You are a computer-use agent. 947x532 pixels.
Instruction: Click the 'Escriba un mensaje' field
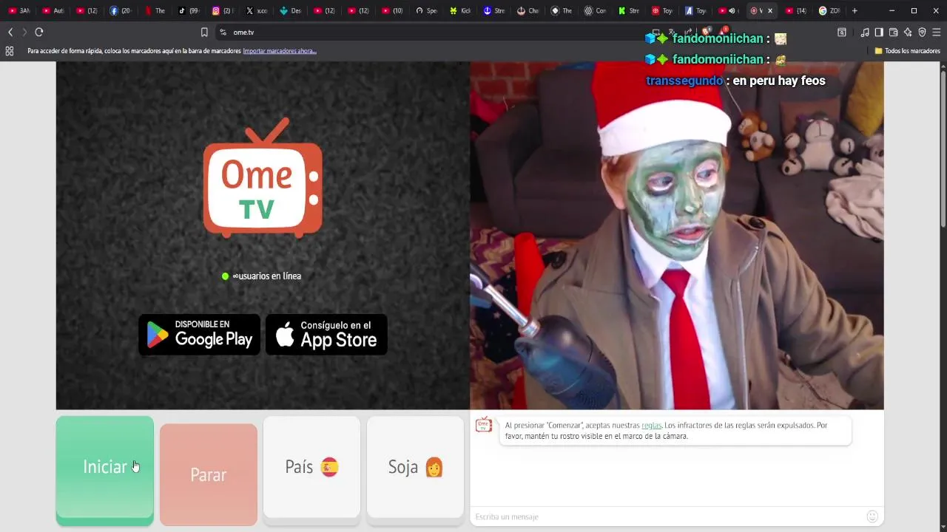pos(666,516)
